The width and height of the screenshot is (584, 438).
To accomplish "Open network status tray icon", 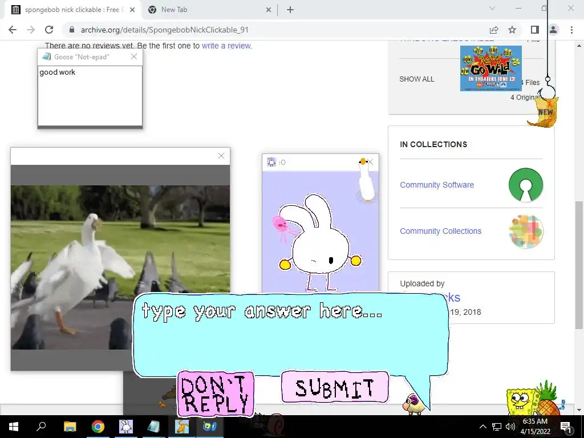I will click(x=497, y=427).
